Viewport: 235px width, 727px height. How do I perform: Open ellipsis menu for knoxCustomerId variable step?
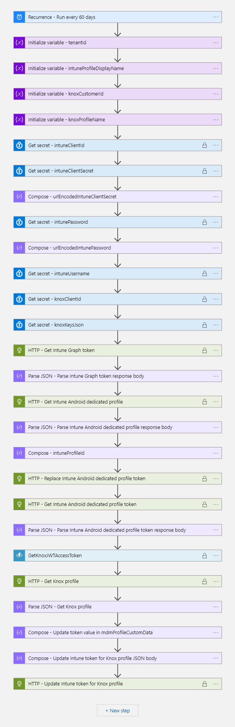(x=216, y=94)
